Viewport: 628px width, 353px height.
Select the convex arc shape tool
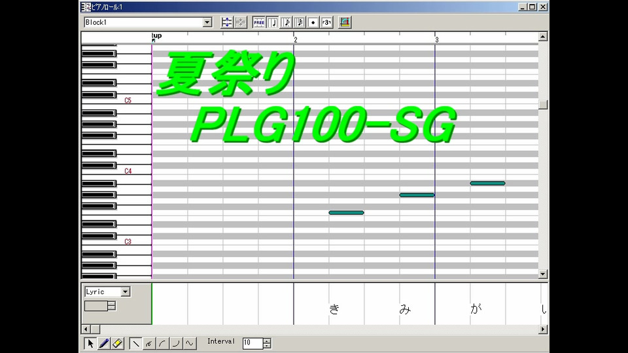click(x=163, y=343)
